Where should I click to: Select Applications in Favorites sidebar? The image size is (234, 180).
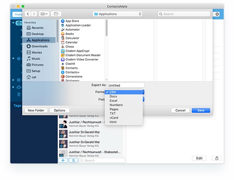[39, 40]
